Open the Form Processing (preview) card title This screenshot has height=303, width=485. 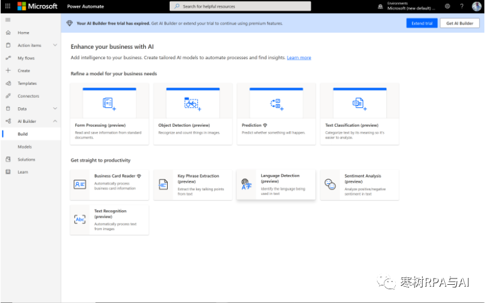click(x=101, y=125)
